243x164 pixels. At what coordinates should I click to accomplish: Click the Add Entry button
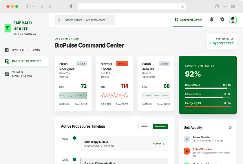coord(160,126)
